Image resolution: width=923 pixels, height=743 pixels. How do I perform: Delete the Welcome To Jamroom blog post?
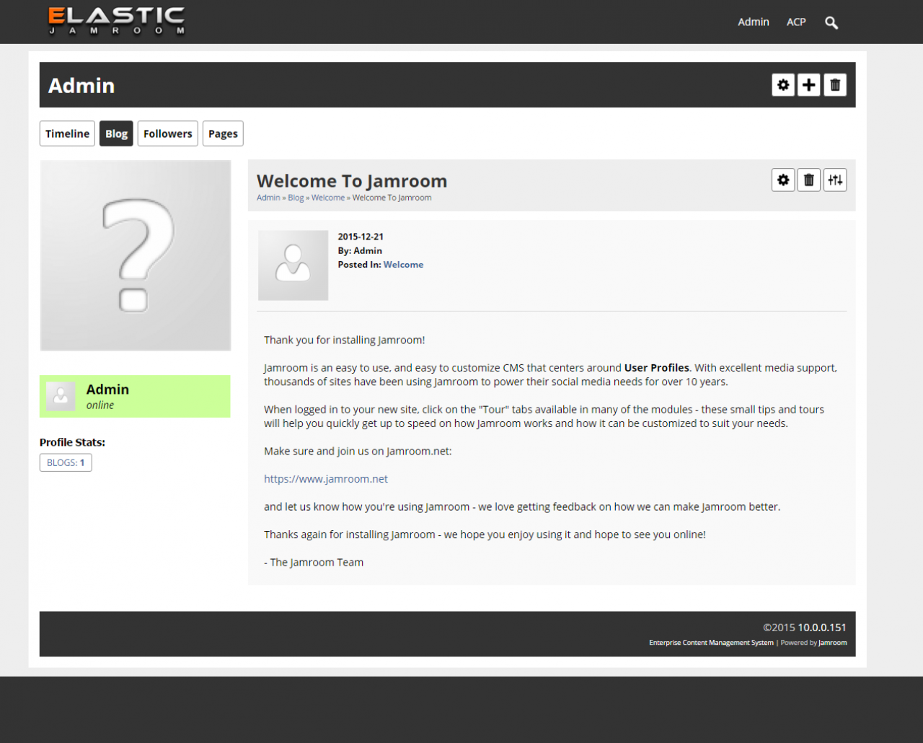tap(809, 180)
